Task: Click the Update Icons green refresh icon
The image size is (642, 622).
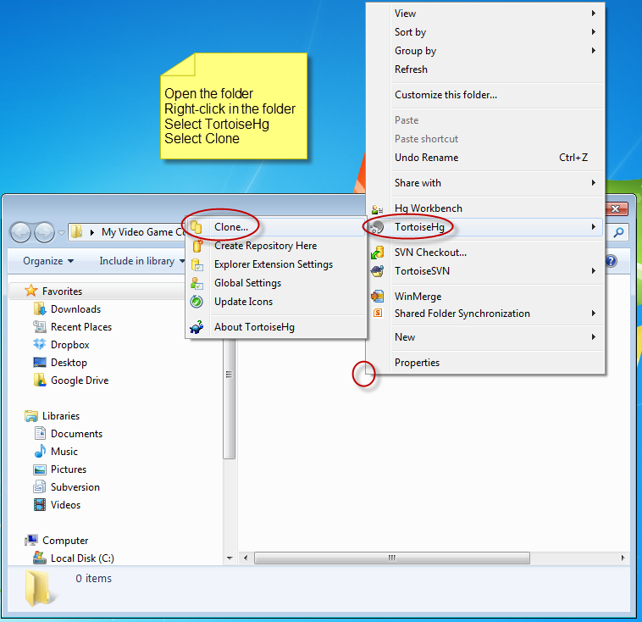Action: [x=196, y=302]
